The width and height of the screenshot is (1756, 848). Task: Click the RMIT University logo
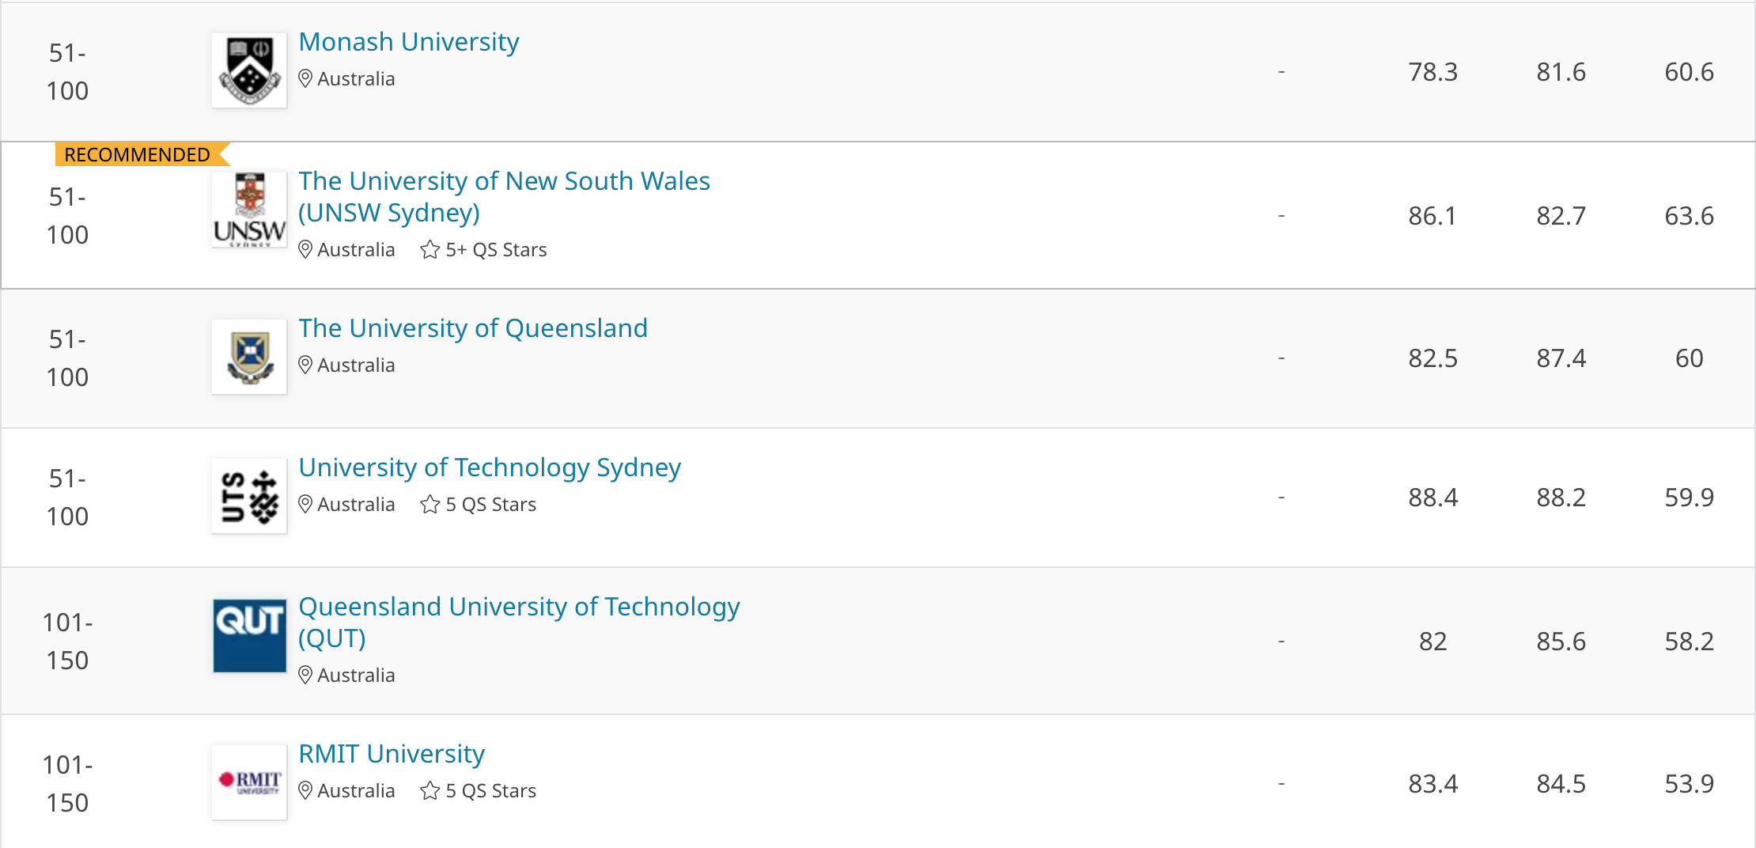click(x=249, y=782)
